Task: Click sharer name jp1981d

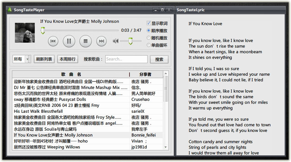Action: 139,147
